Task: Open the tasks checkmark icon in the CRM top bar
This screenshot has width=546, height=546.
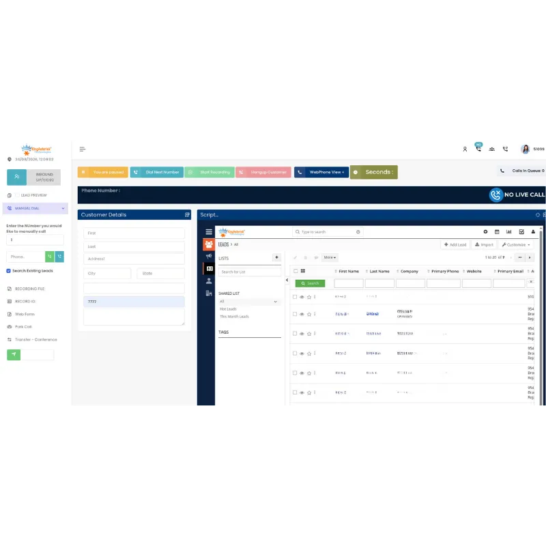Action: (521, 232)
